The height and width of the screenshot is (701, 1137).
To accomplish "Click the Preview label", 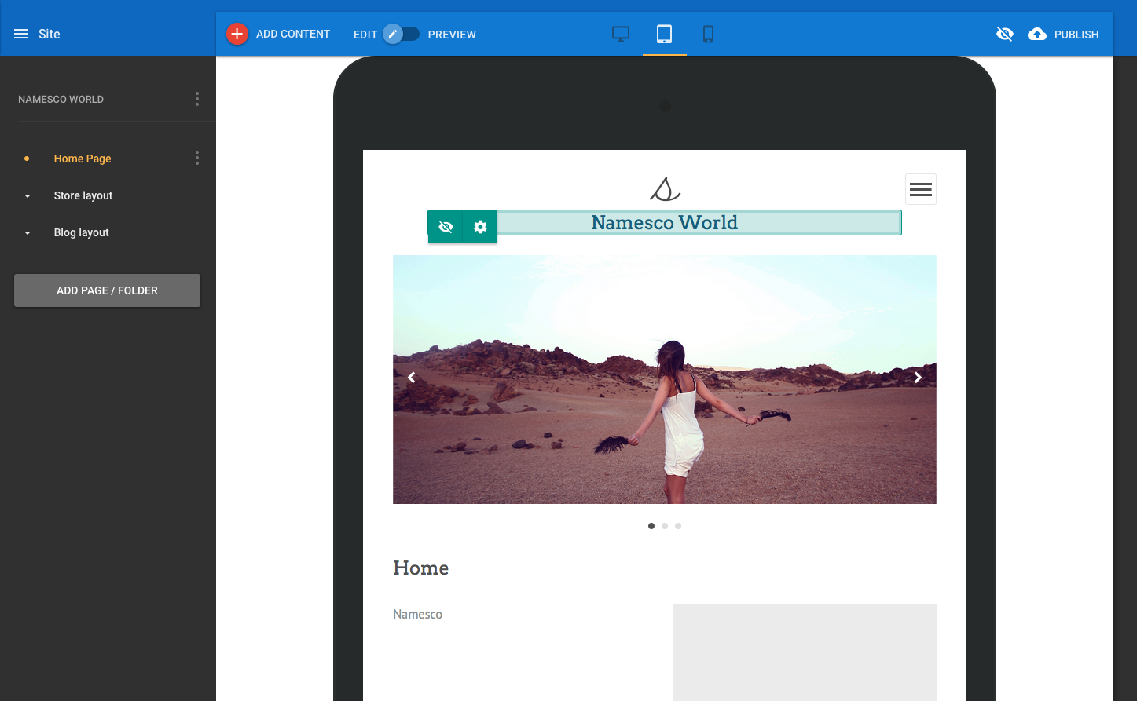I will point(452,35).
